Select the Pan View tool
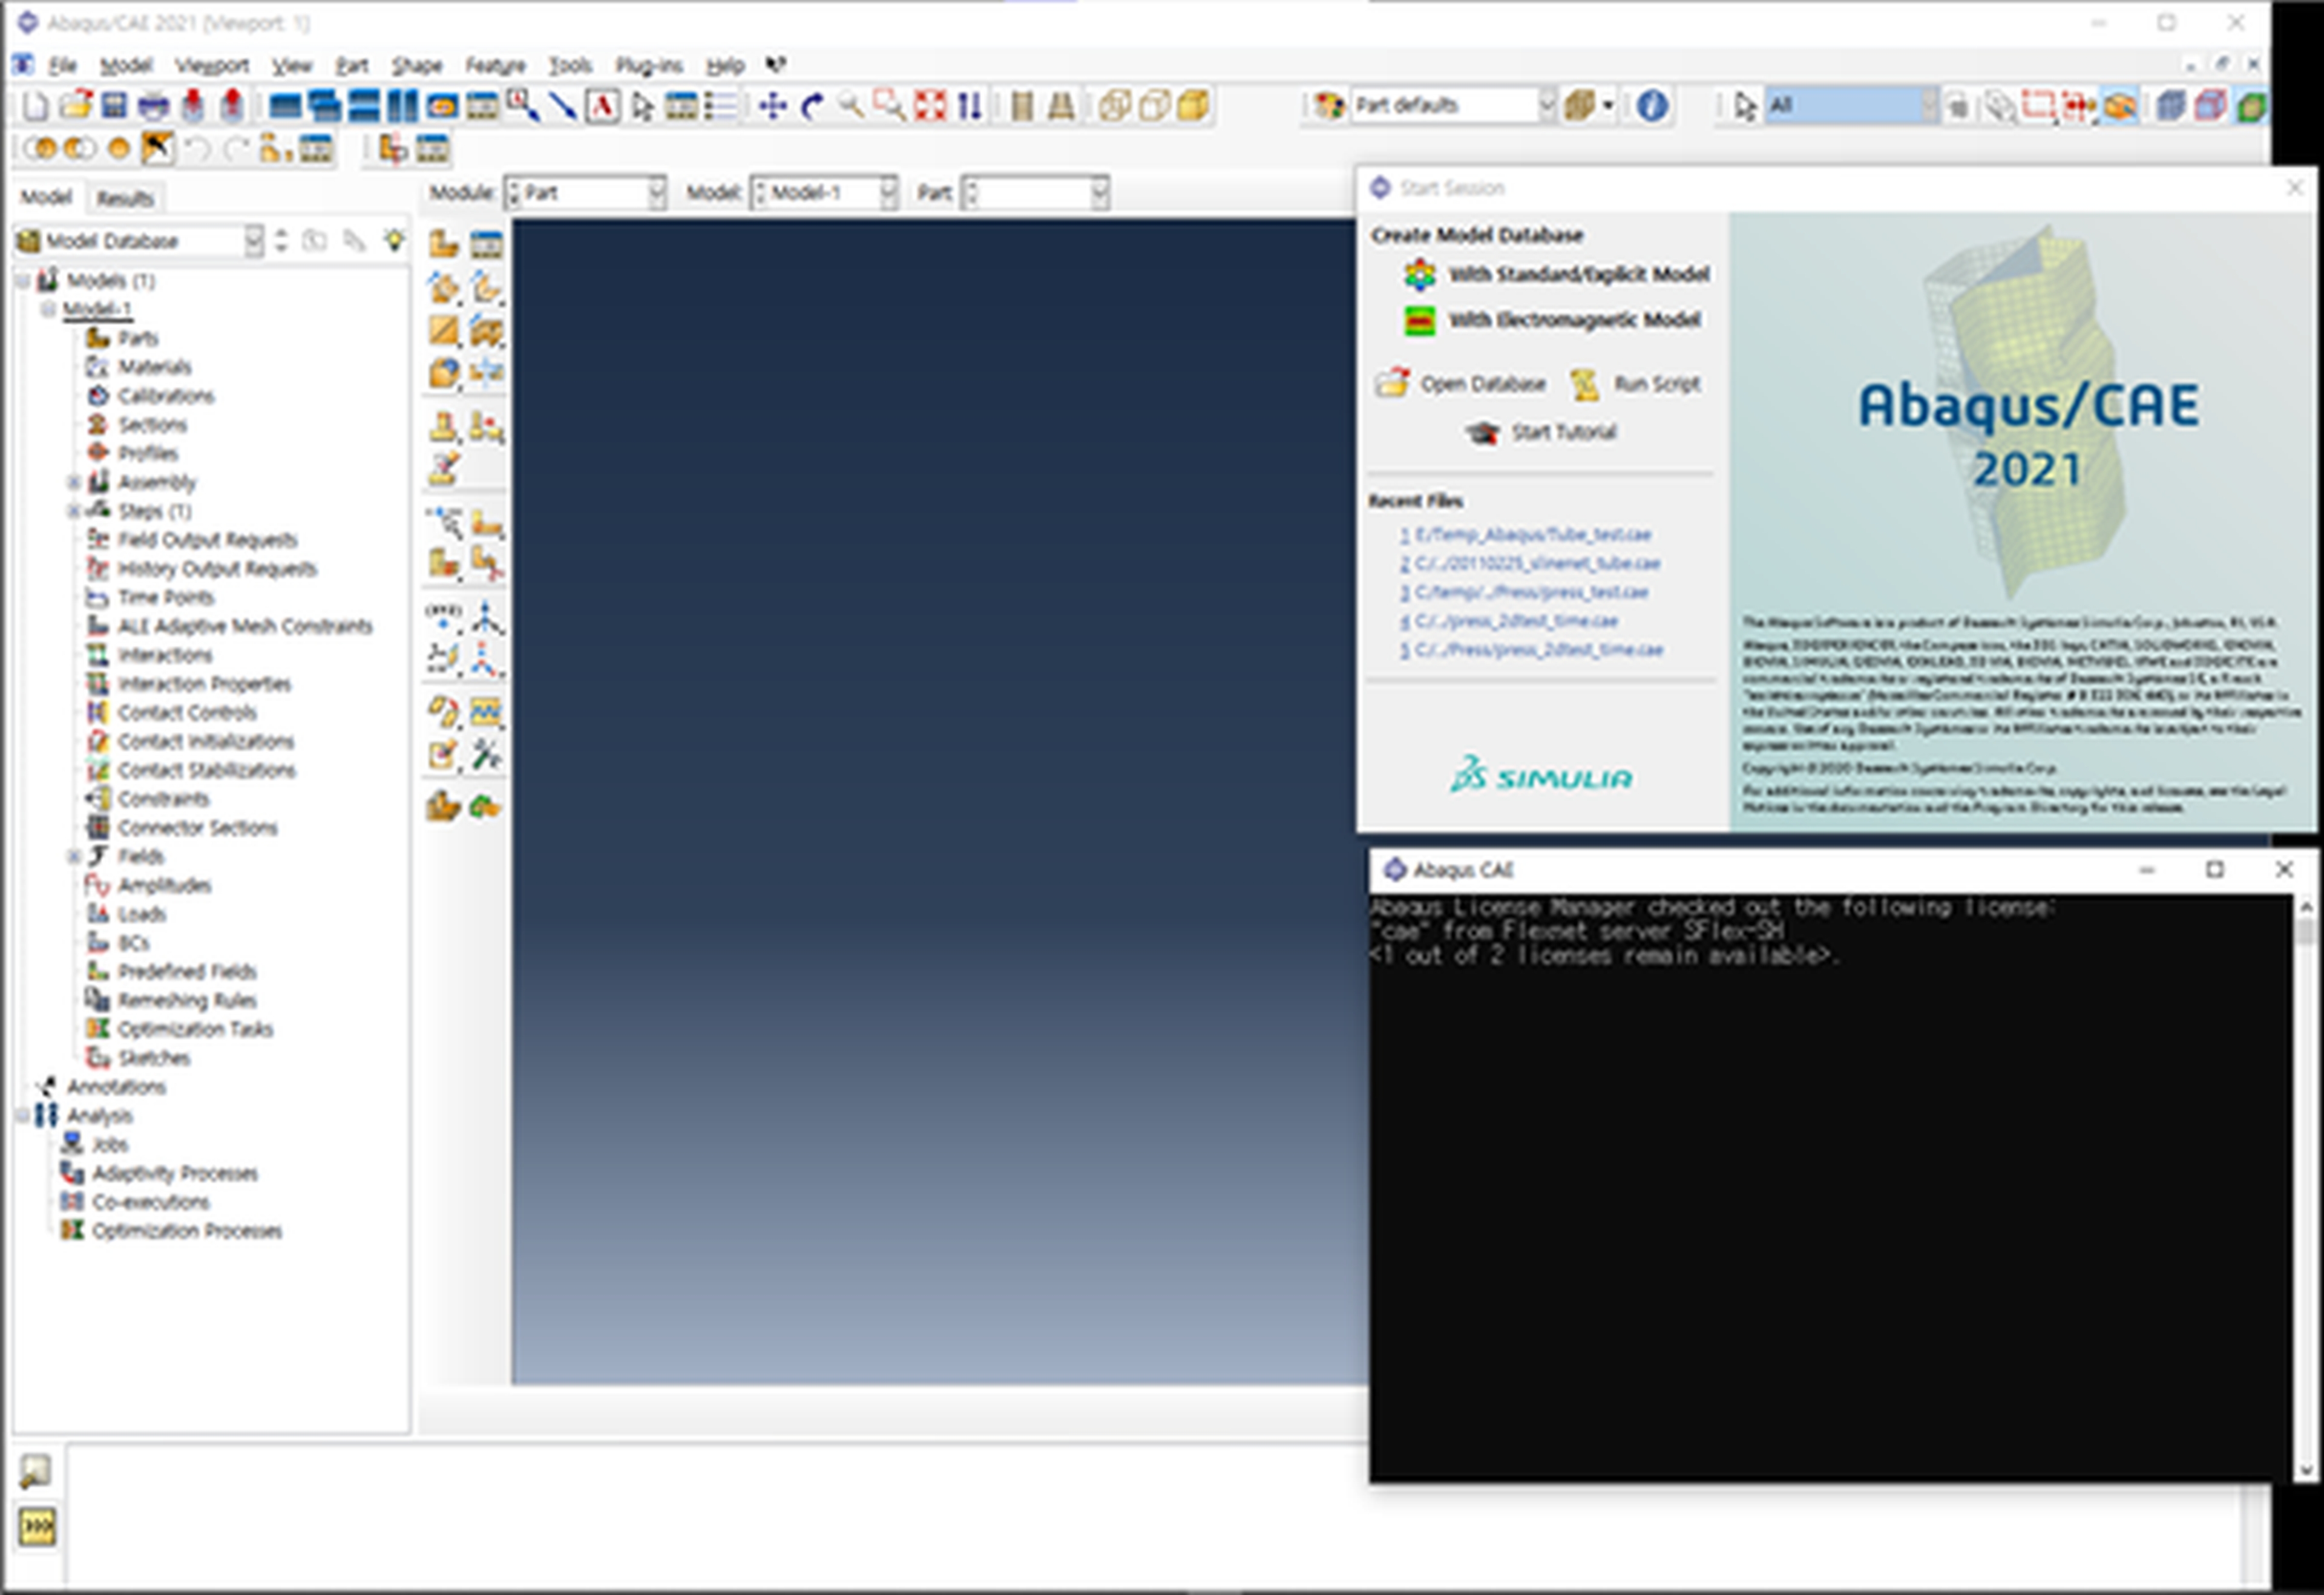This screenshot has width=2324, height=1595. (x=772, y=105)
